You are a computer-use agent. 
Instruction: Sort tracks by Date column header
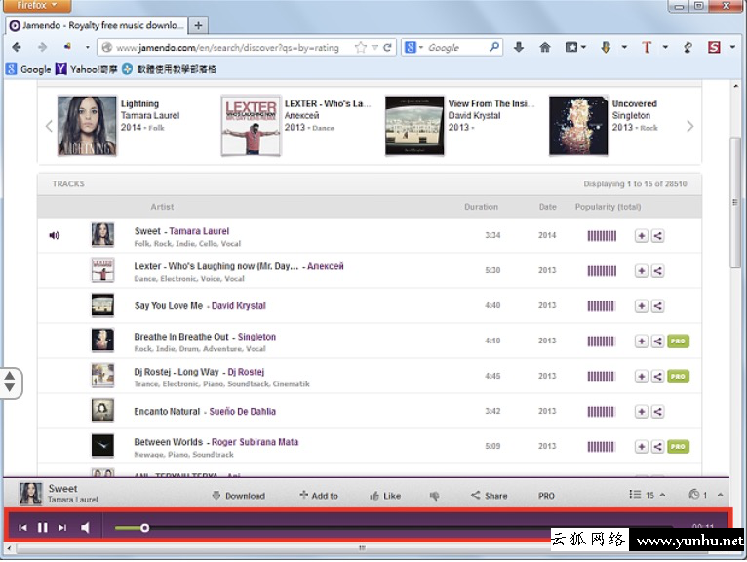point(547,207)
